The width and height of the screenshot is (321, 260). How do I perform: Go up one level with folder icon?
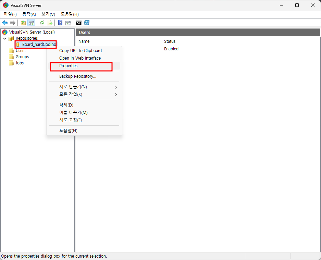coord(23,23)
